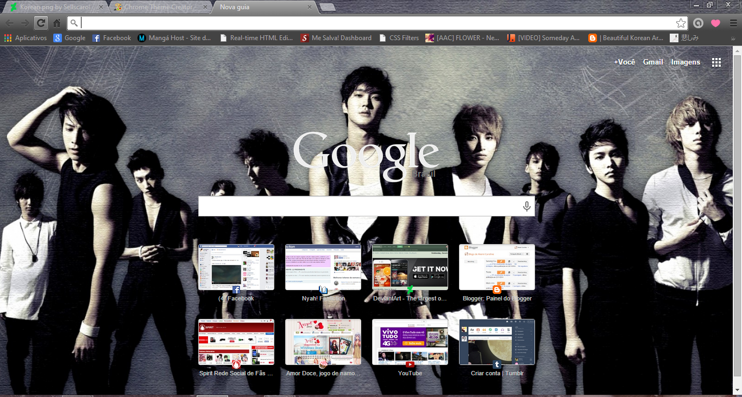Click inside the Google search box
The height and width of the screenshot is (397, 742).
click(x=359, y=206)
